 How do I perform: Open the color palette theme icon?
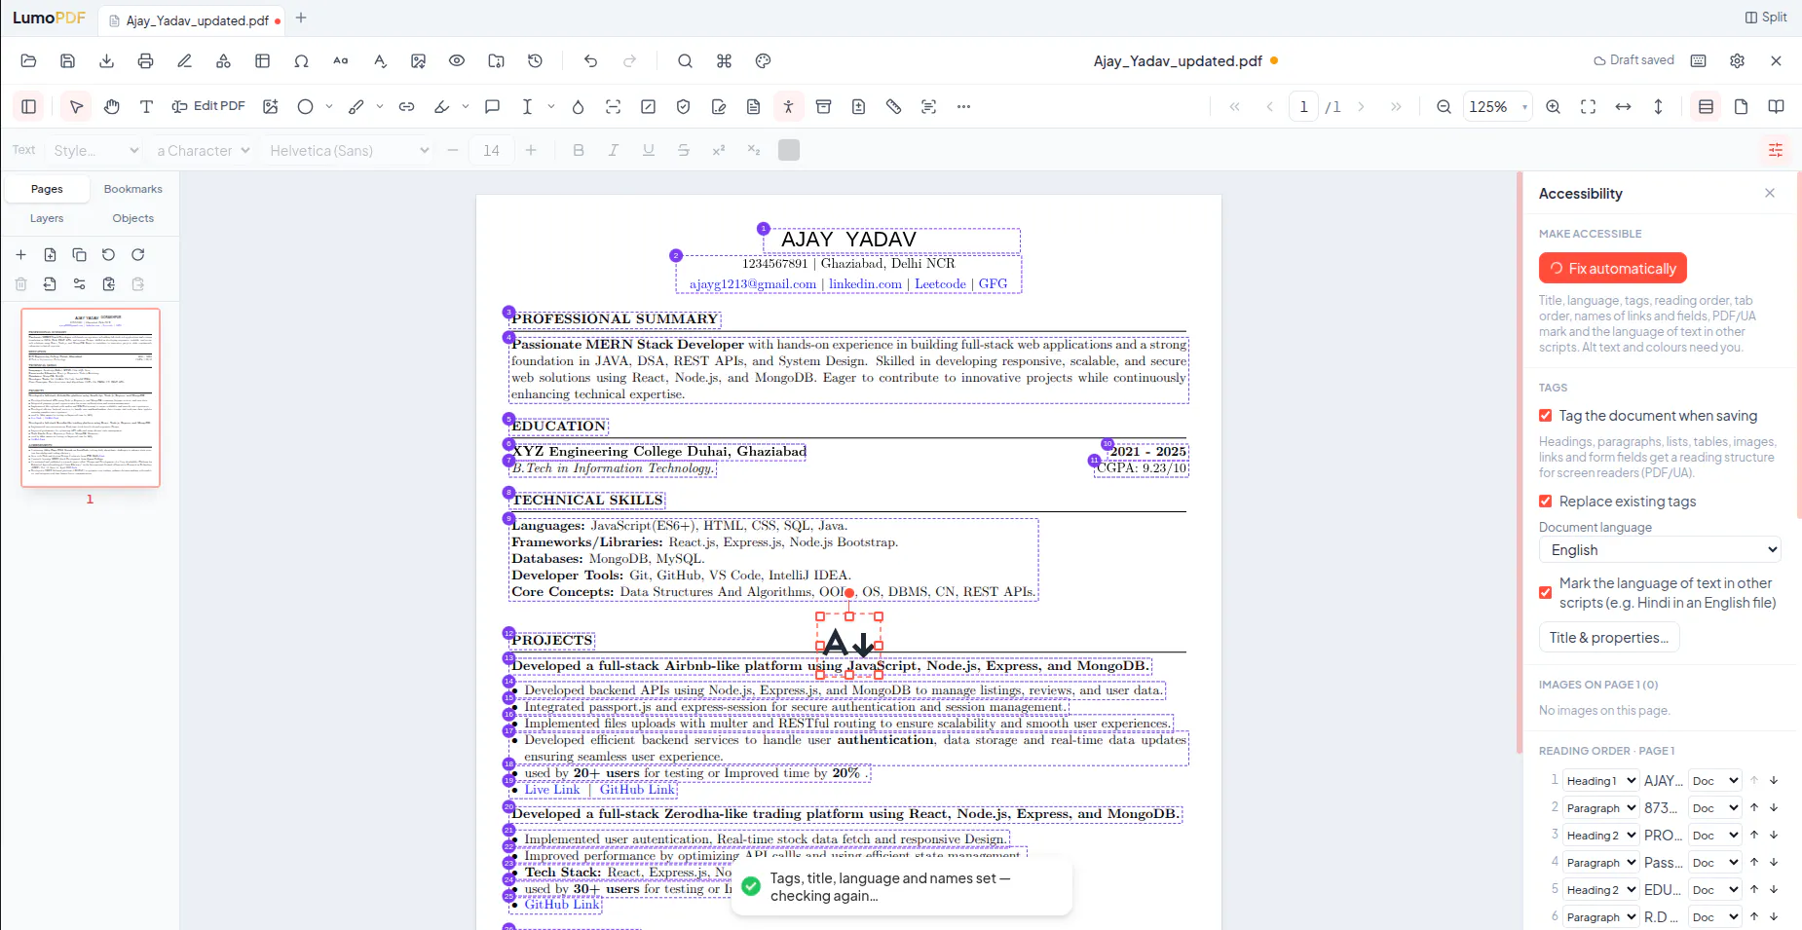click(763, 60)
